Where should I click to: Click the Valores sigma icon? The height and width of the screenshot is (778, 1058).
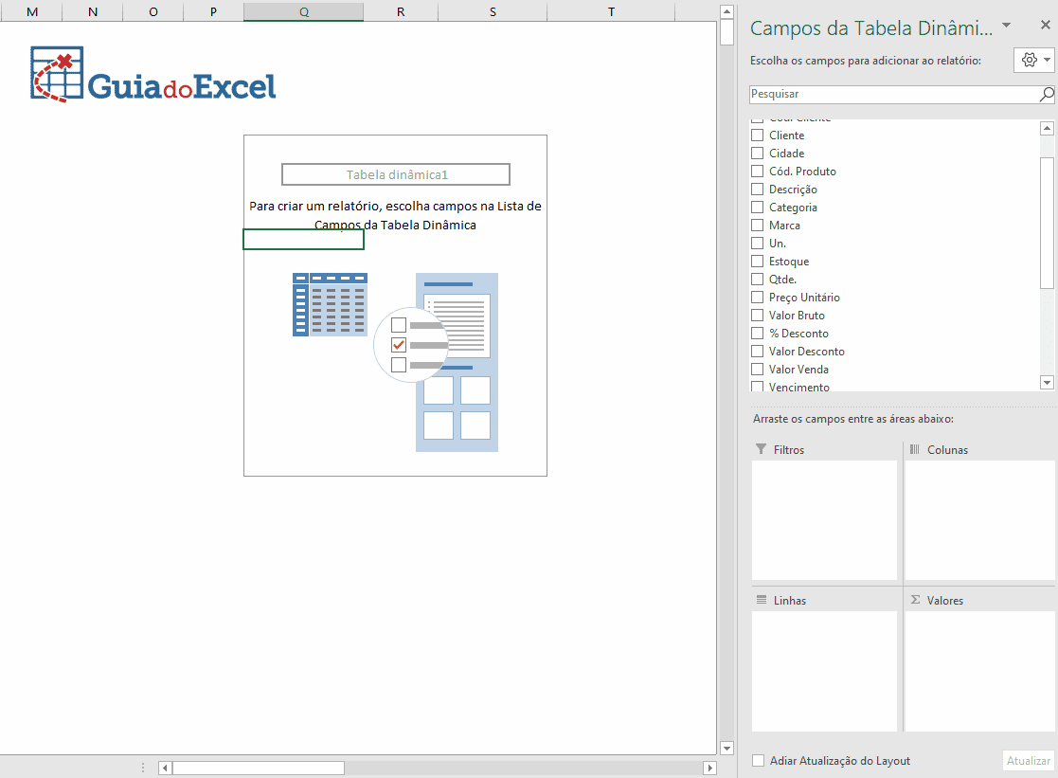[x=915, y=600]
